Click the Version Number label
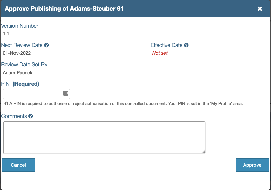 pos(20,26)
